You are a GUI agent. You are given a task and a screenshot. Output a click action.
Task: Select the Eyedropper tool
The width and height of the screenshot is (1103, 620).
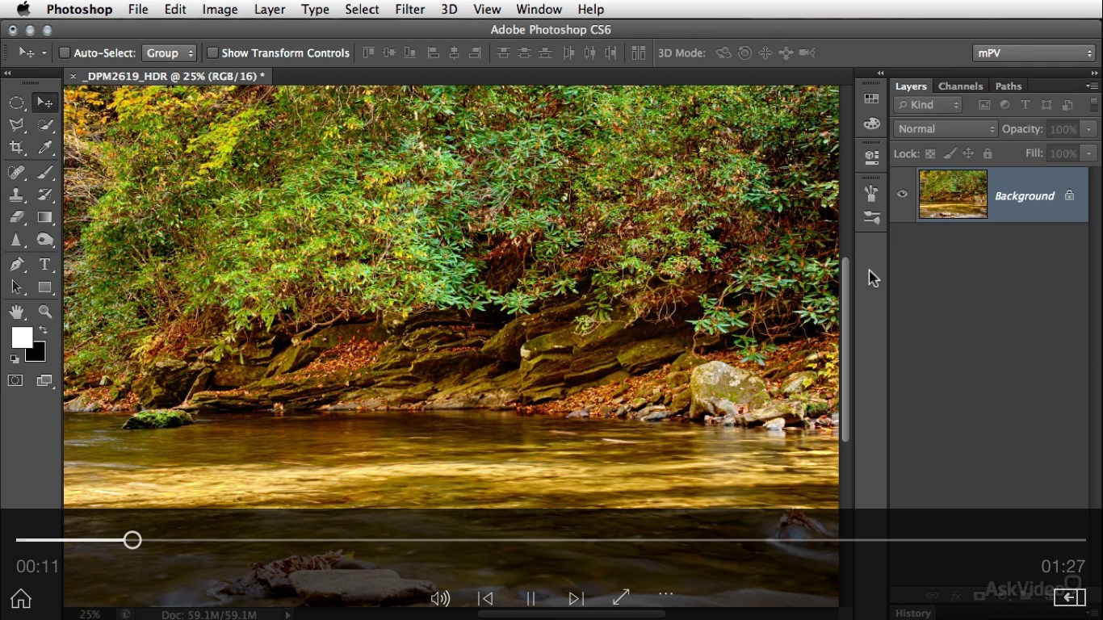click(45, 148)
